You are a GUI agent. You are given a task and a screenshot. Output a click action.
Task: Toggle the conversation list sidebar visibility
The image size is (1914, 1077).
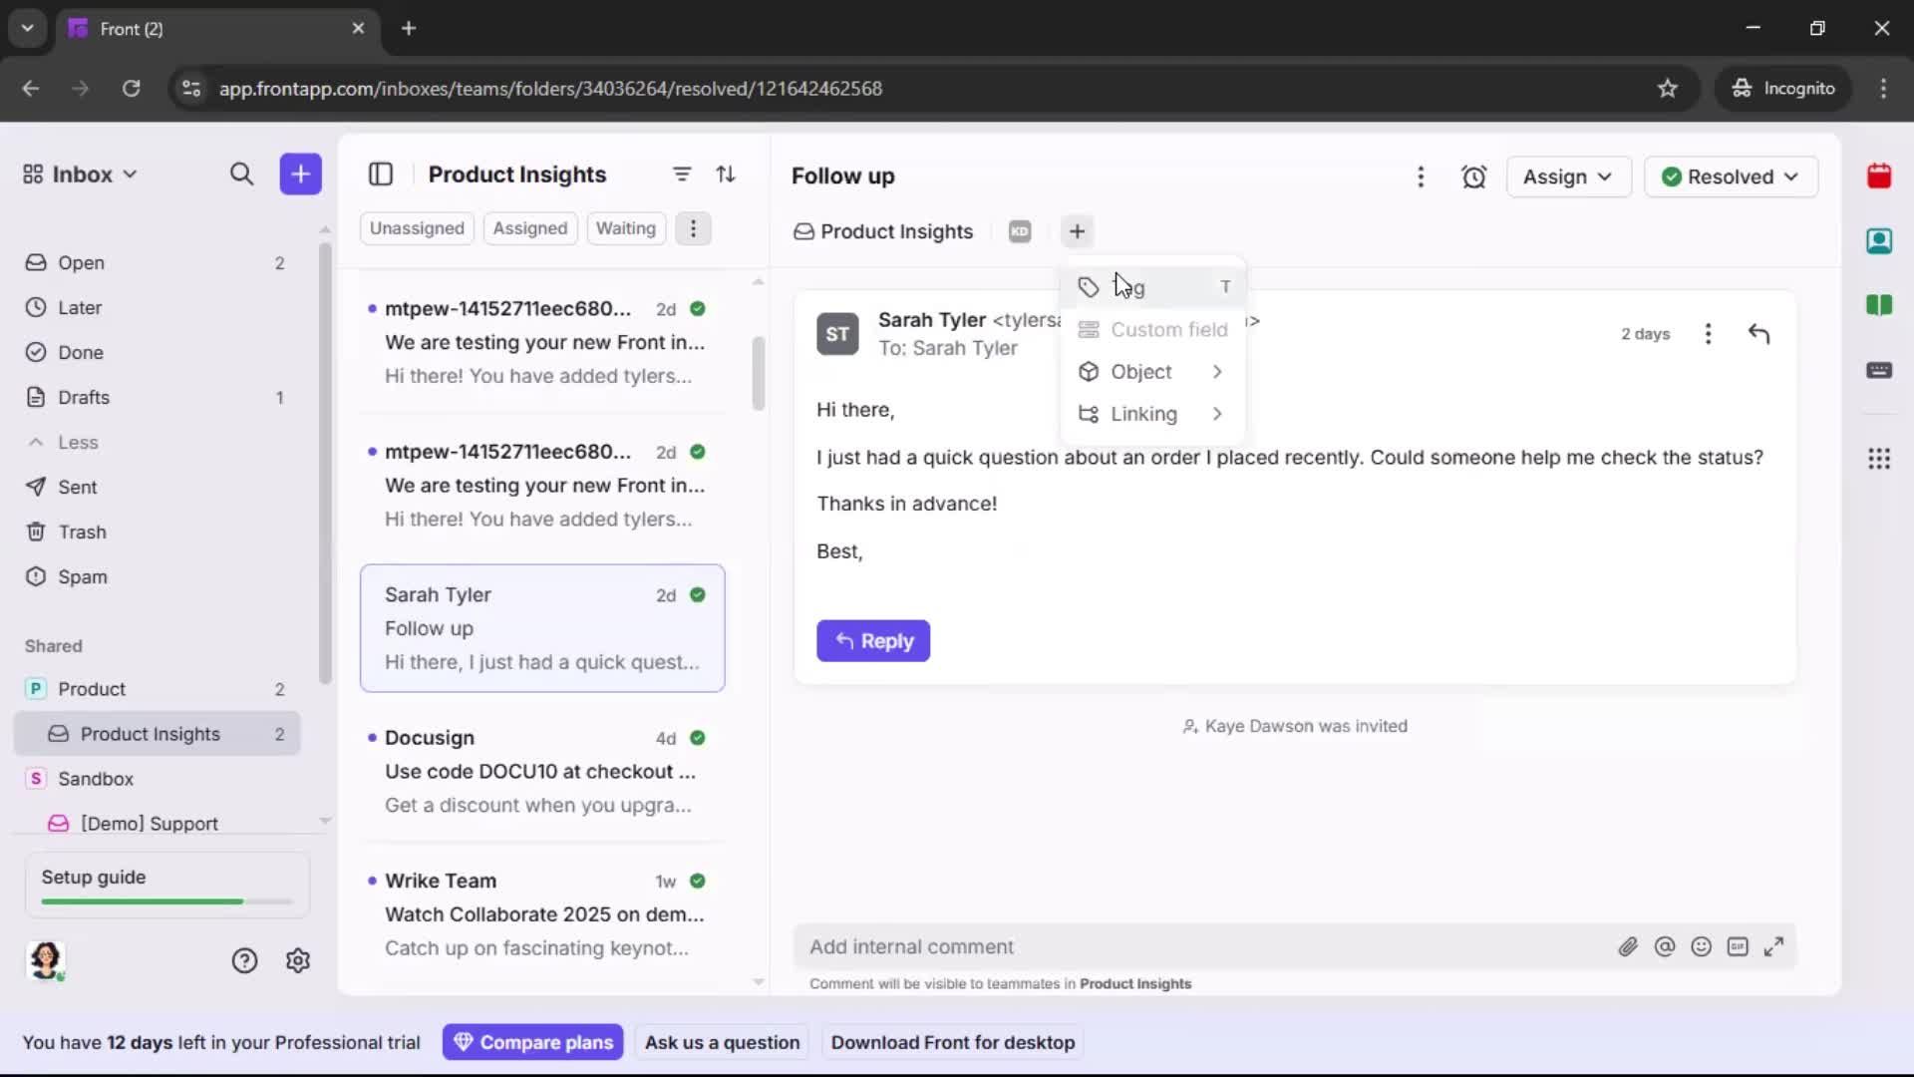click(382, 174)
